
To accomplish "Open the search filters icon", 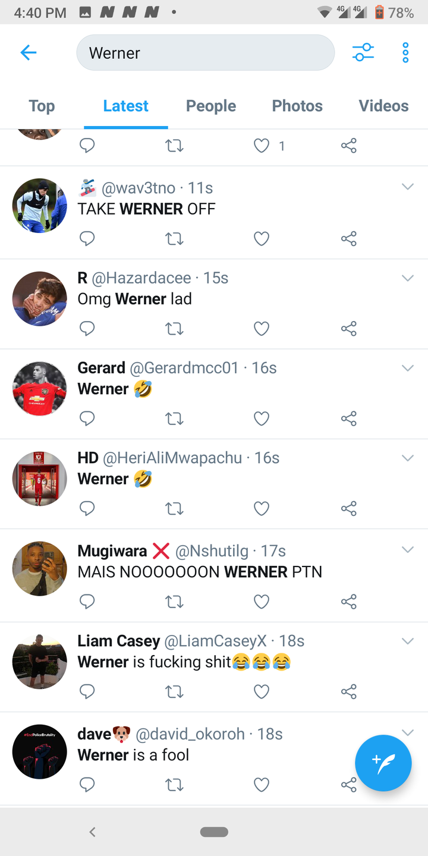I will coord(363,52).
